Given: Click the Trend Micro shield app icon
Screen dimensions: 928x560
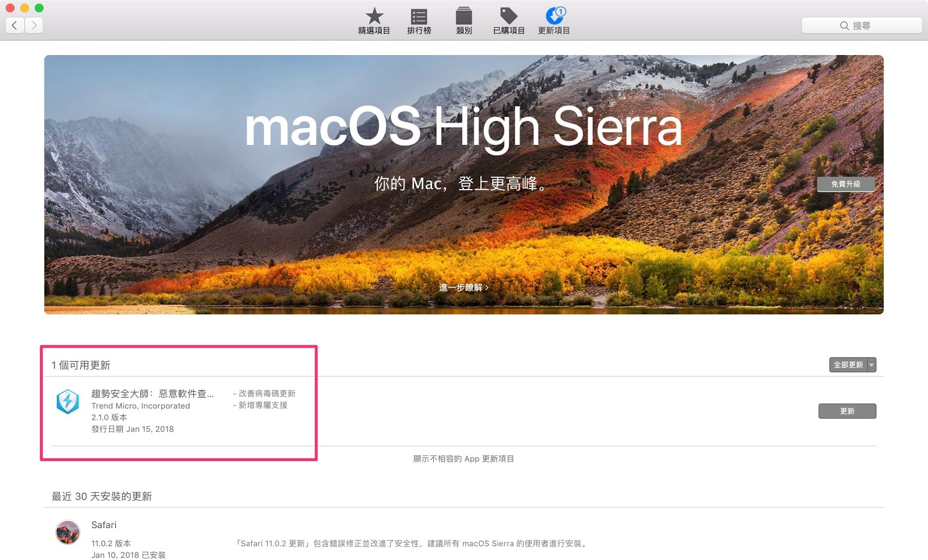Looking at the screenshot, I should [x=68, y=401].
